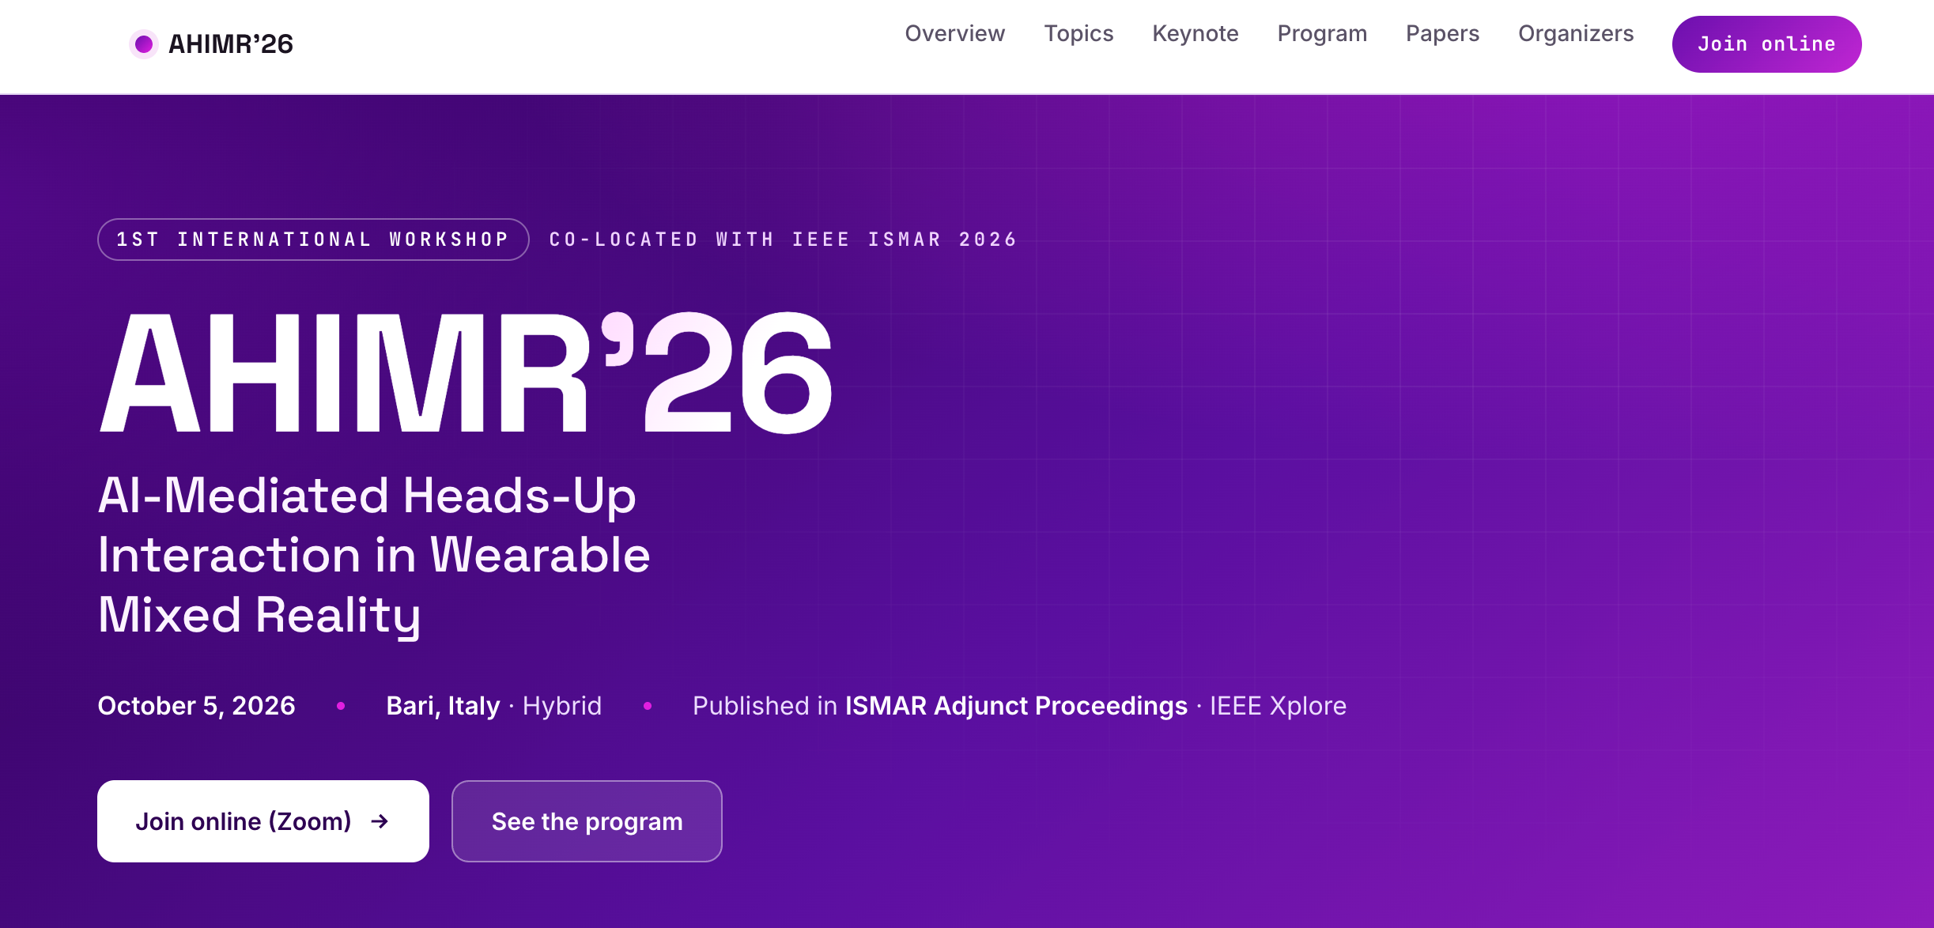Image resolution: width=1934 pixels, height=928 pixels.
Task: Open the Program nav link
Action: click(1322, 33)
